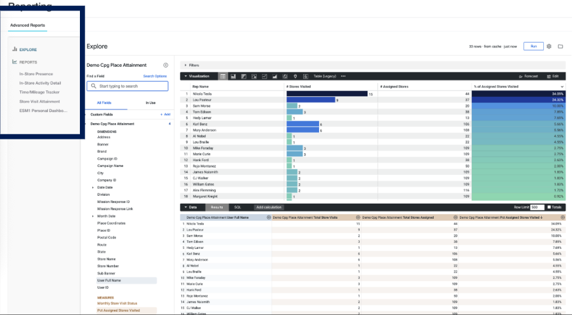Open the Search Options link

click(155, 76)
